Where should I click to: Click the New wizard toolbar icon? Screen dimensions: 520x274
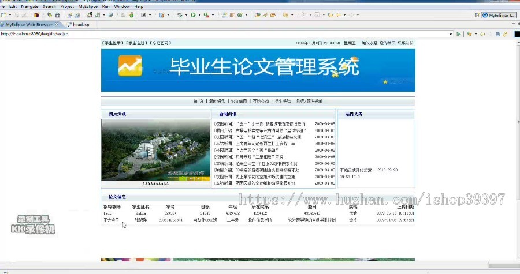click(3, 15)
